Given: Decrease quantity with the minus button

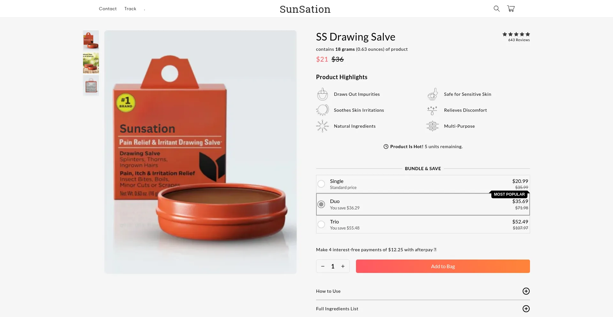Looking at the screenshot, I should tap(323, 266).
